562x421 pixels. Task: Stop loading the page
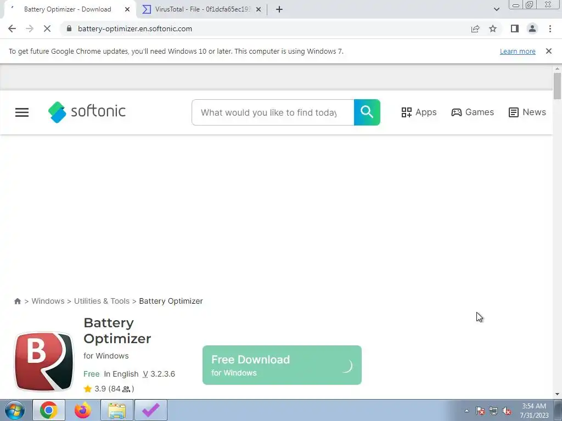[x=47, y=29]
